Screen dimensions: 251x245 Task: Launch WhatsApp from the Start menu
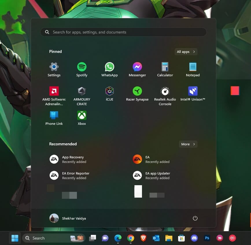(109, 66)
